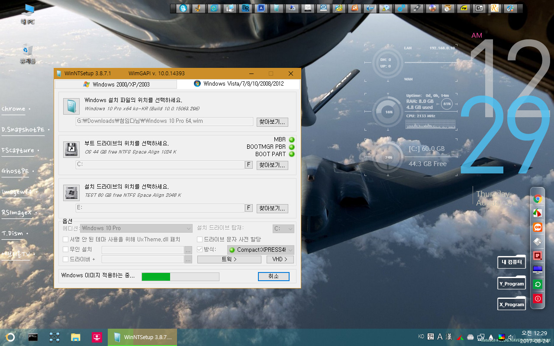
Task: Click 찾아보기 for the install drive
Action: pos(272,208)
